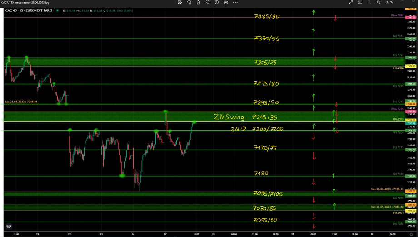Click the Share icon in the toolbar
Screen dimensions: 418x237
pos(226,3)
